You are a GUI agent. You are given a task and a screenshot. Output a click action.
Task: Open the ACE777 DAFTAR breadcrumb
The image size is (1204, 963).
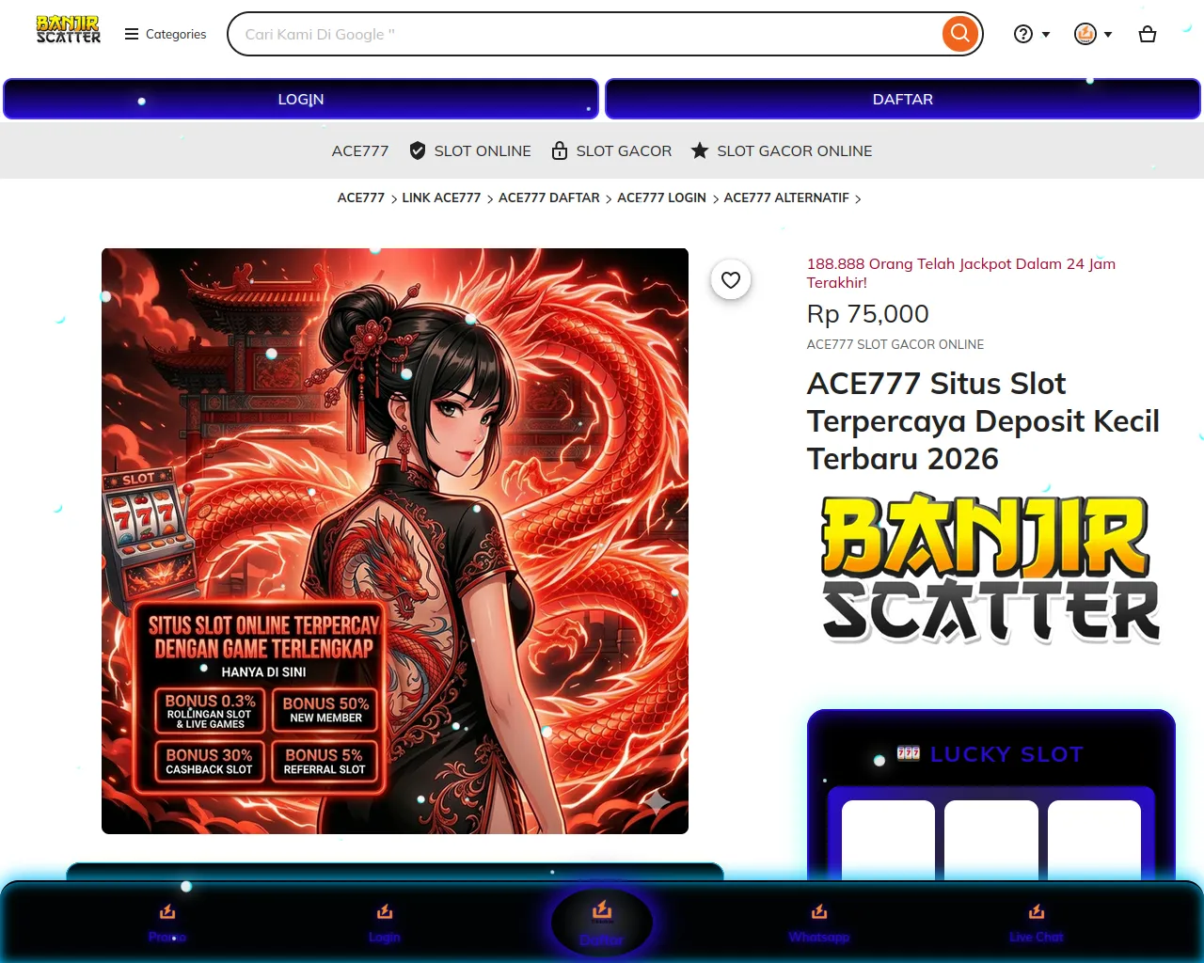click(549, 197)
